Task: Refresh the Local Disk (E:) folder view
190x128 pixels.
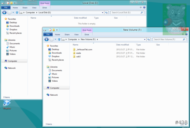Action: click(x=106, y=12)
